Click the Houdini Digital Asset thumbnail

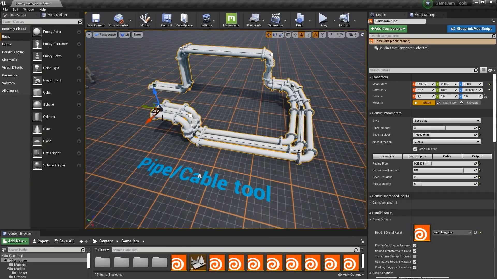coord(422,233)
